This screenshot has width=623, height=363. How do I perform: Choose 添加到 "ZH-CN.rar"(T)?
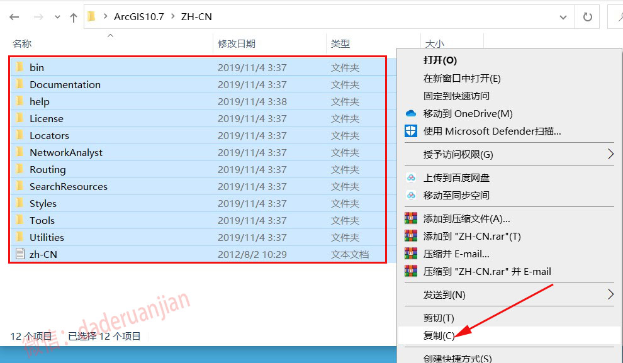tap(472, 237)
